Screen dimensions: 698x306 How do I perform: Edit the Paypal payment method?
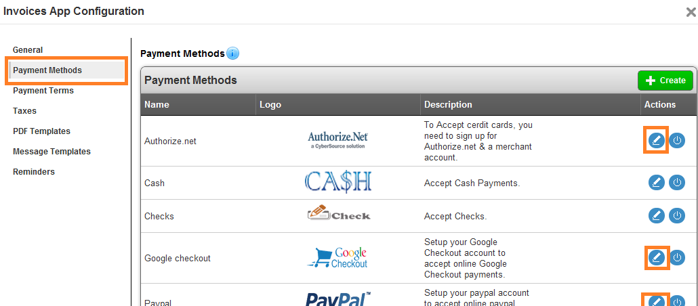click(x=656, y=300)
